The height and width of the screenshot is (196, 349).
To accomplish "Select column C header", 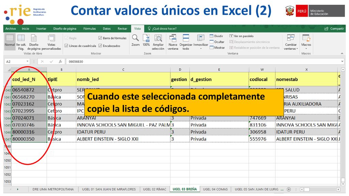I will point(123,69).
